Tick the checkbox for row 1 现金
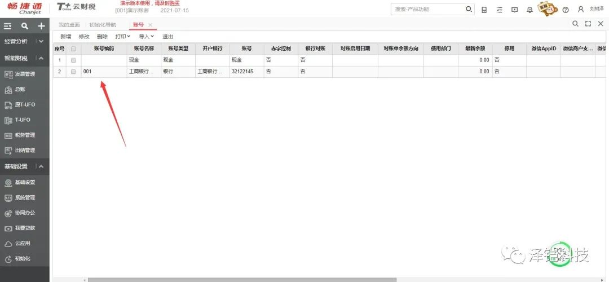Image resolution: width=609 pixels, height=282 pixels. [73, 60]
